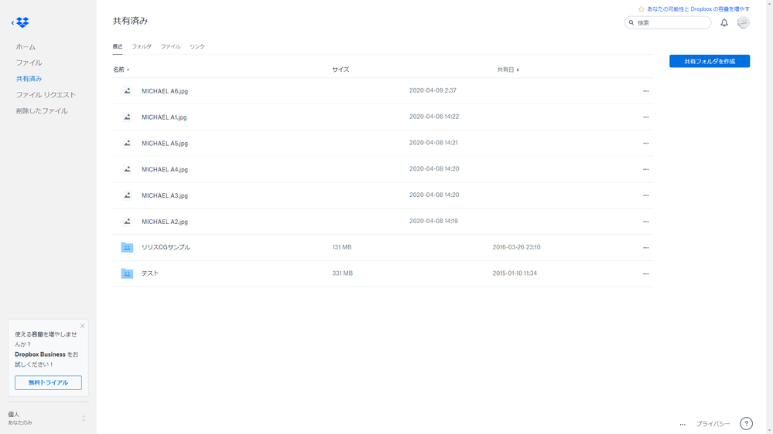Click image icon of MICHAEL A1.jpg
Image resolution: width=773 pixels, height=434 pixels.
pyautogui.click(x=127, y=117)
